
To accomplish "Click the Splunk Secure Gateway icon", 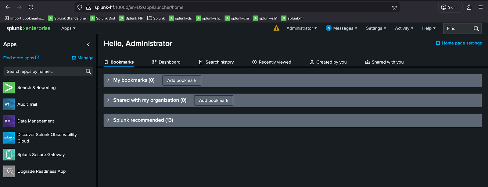I will (x=9, y=155).
